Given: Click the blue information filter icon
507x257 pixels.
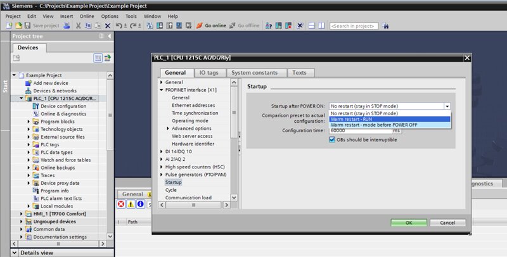Looking at the screenshot, I should coord(140,204).
